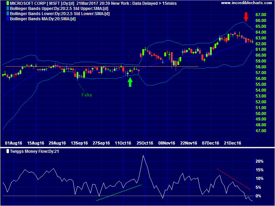
Task: Click the color swatch beside Bollinger Bands Lower
Action: (x=8, y=14)
